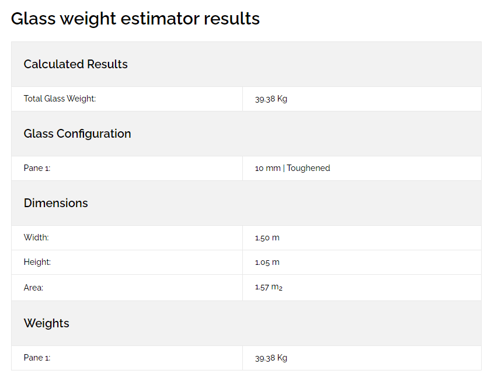Viewport: 498px width, 388px height.
Task: Select the 39.38 Kg total weight value
Action: (271, 99)
